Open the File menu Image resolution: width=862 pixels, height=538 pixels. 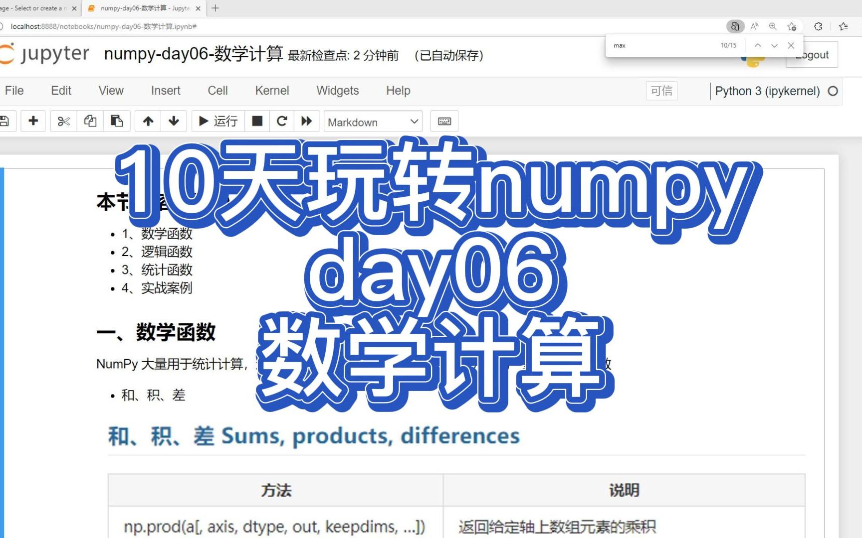pos(14,91)
